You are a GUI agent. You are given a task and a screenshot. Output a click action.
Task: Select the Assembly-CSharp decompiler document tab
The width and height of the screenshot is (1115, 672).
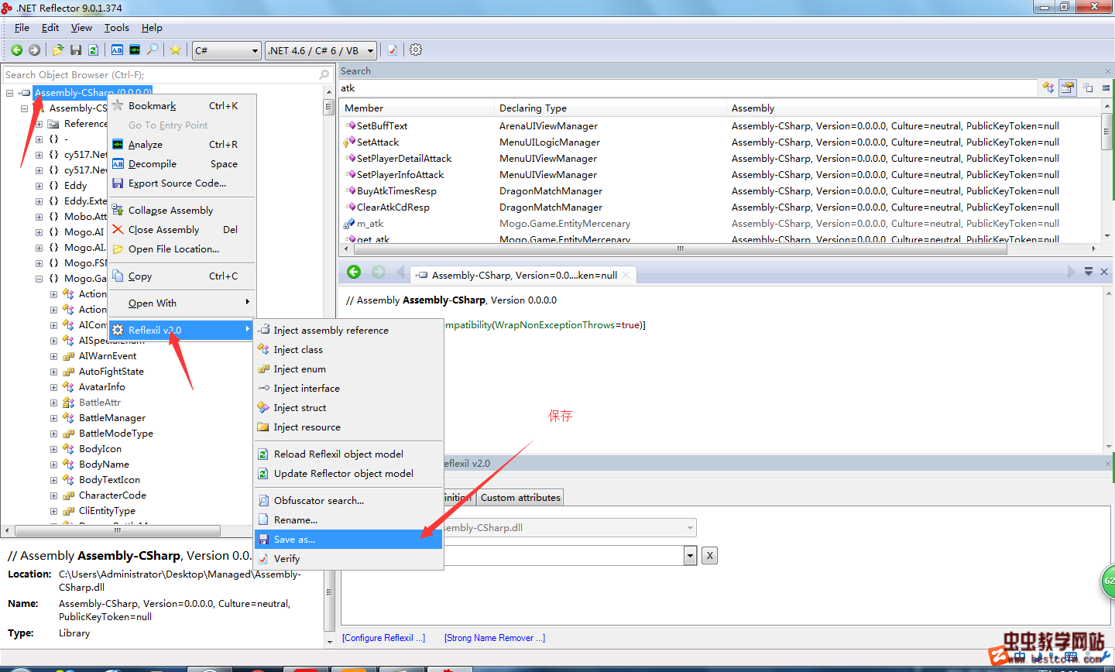(x=524, y=275)
